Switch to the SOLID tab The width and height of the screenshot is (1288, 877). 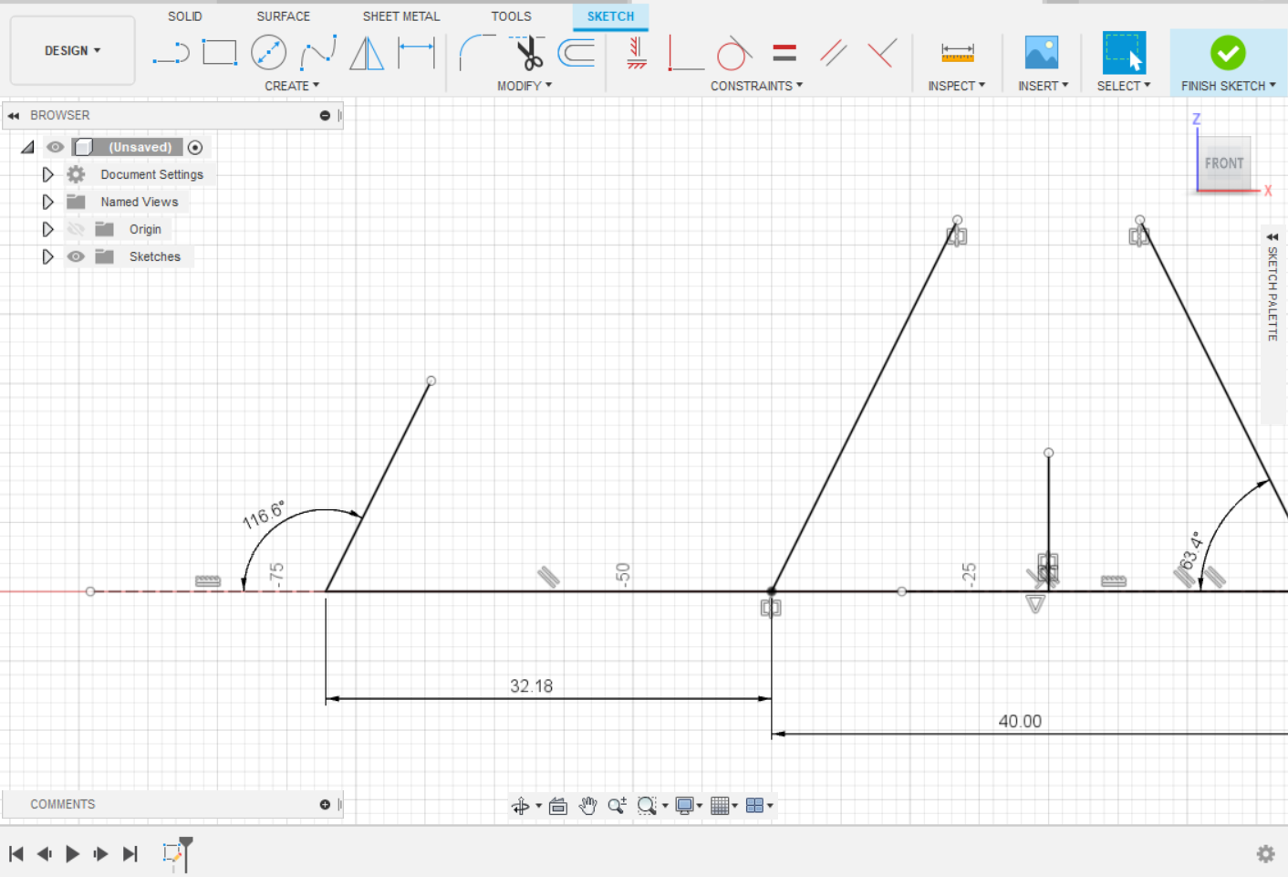click(x=185, y=16)
